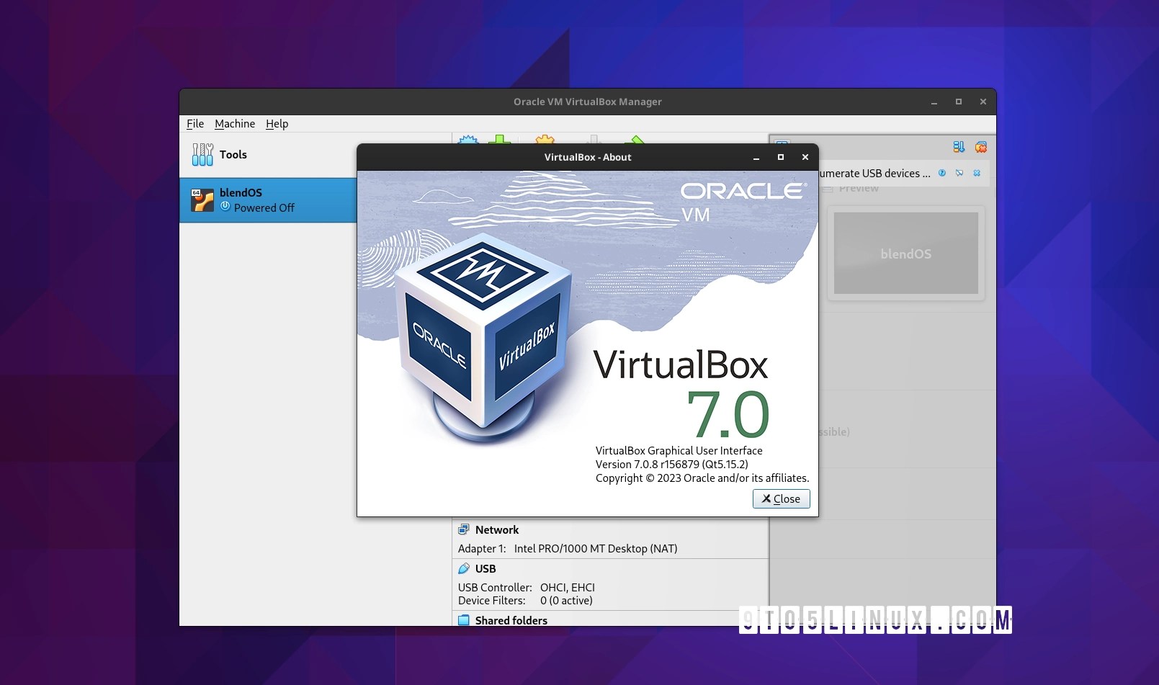Click the USB section icon in Details

[x=464, y=568]
